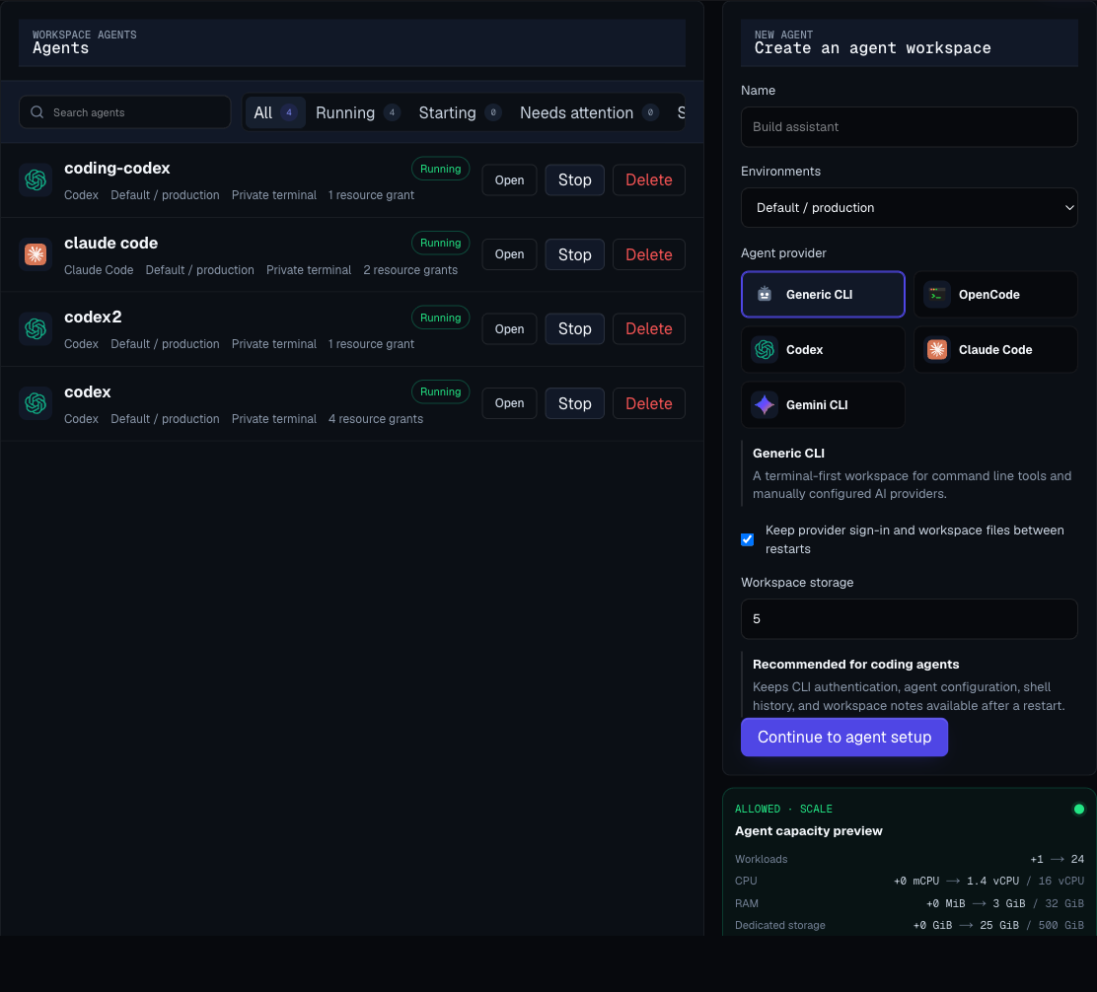This screenshot has height=992, width=1097.
Task: Click the CPU row showing 1.4 vCPU
Action: pyautogui.click(x=909, y=881)
